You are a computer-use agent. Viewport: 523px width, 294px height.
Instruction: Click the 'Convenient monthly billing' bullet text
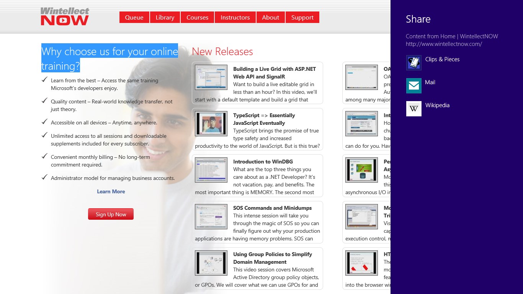click(x=100, y=161)
